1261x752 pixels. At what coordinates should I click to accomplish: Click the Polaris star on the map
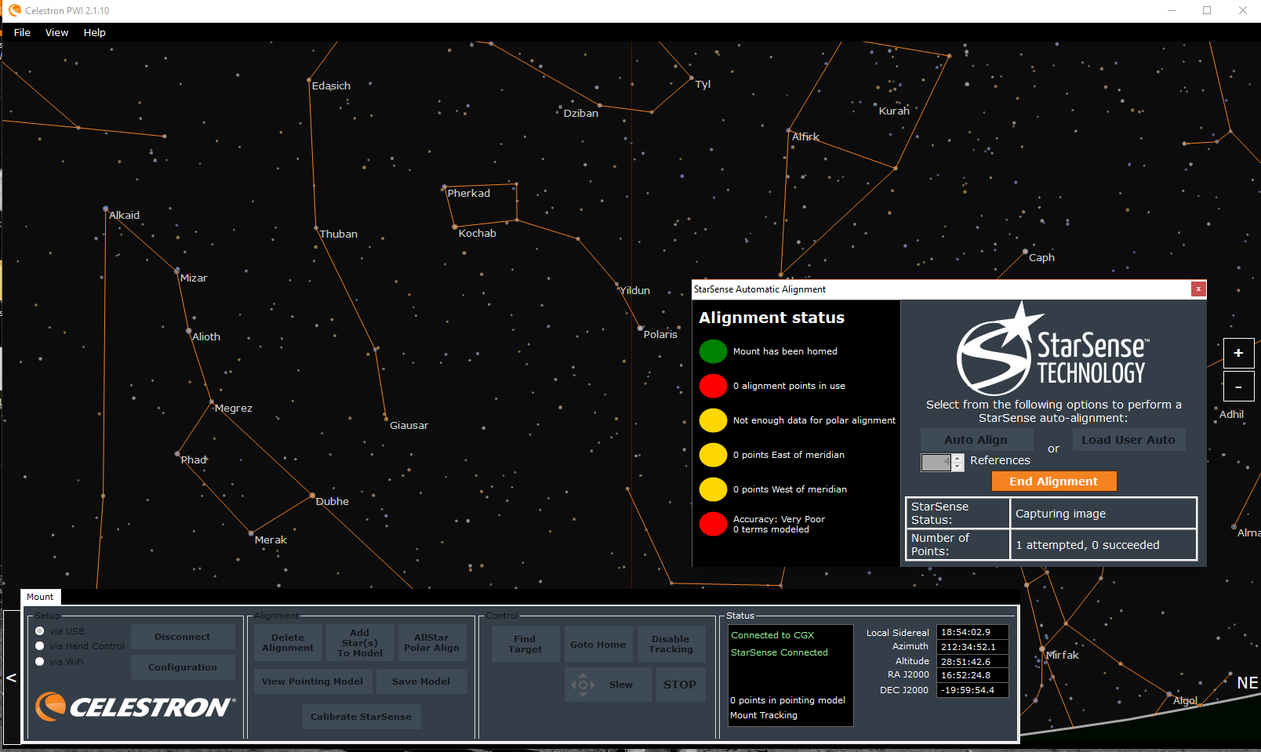[x=641, y=329]
